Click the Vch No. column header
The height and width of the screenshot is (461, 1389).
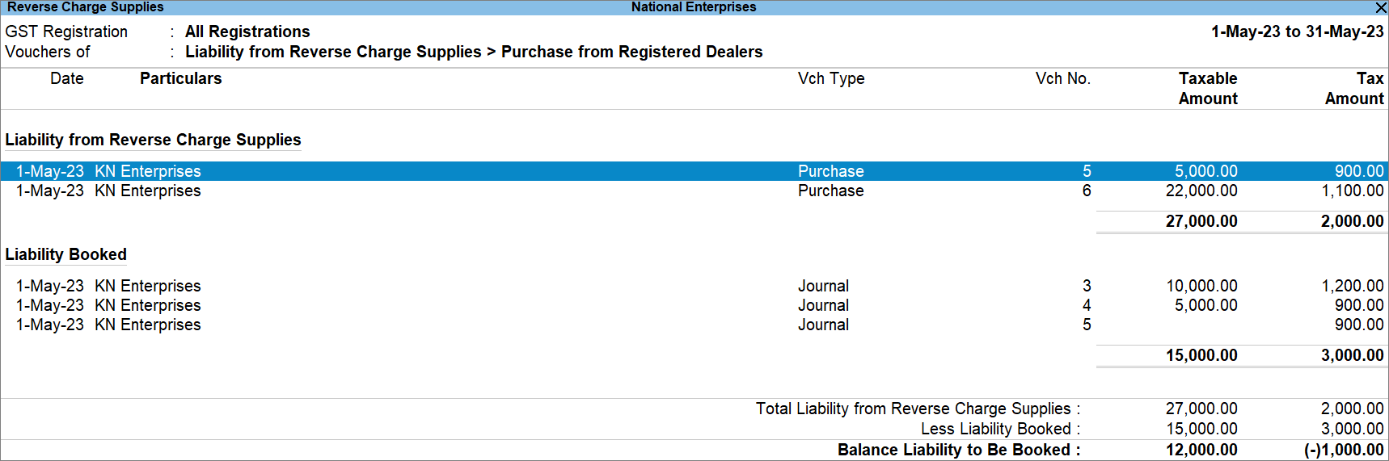click(1062, 78)
